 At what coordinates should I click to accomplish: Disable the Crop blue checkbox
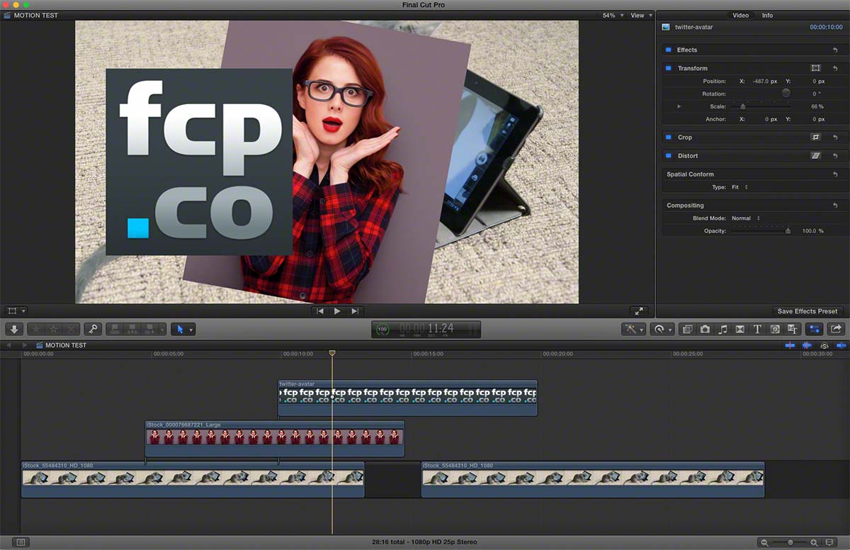(668, 137)
